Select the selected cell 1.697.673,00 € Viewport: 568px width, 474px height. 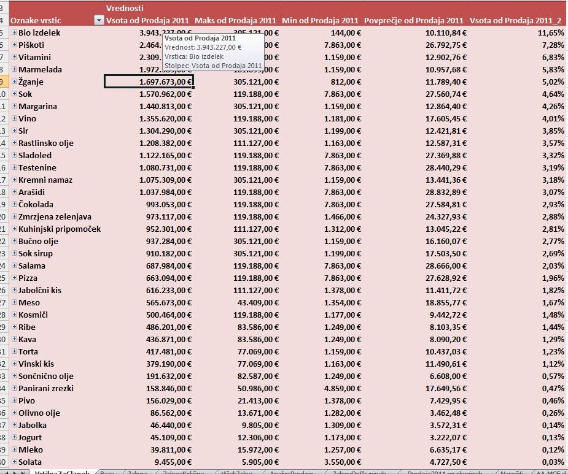click(149, 82)
